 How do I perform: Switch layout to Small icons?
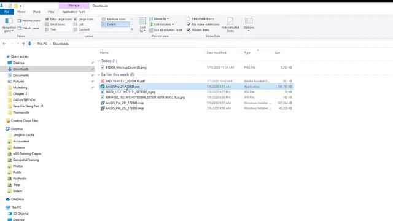[x=55, y=25]
